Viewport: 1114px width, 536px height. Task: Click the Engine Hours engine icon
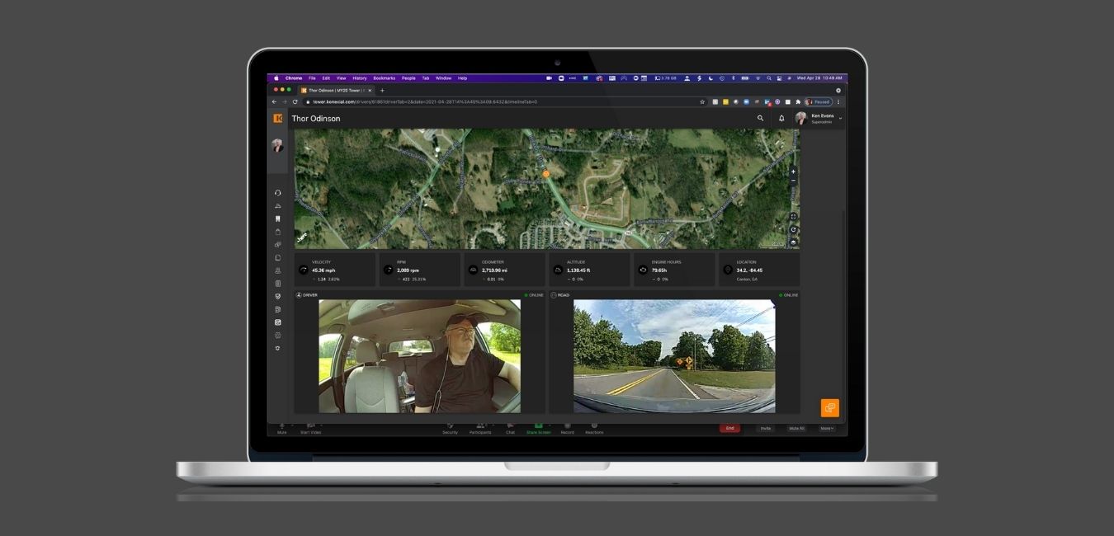click(643, 270)
